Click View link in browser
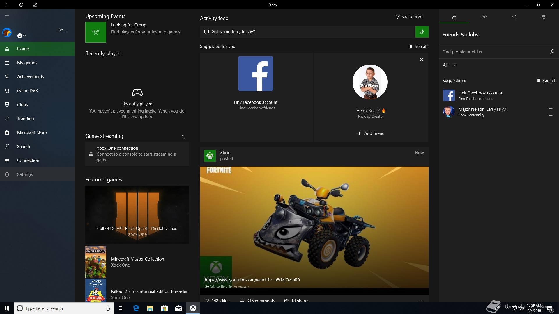The height and width of the screenshot is (314, 559). [x=227, y=287]
